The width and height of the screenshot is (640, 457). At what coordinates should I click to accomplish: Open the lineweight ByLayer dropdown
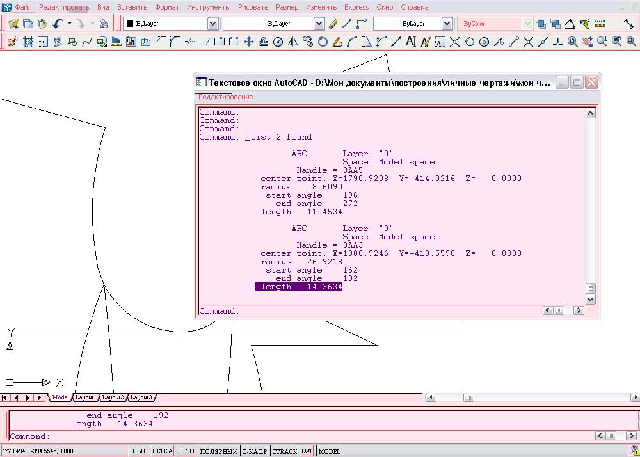tap(447, 24)
